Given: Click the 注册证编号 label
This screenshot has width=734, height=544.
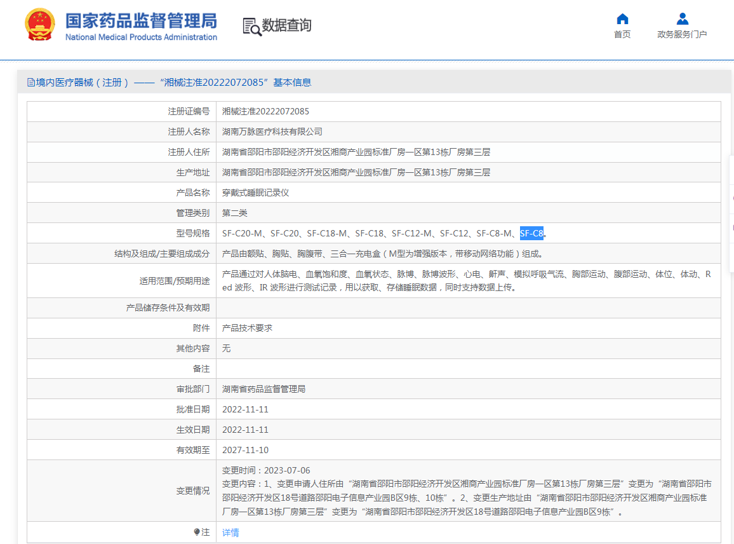Looking at the screenshot, I should pyautogui.click(x=189, y=111).
